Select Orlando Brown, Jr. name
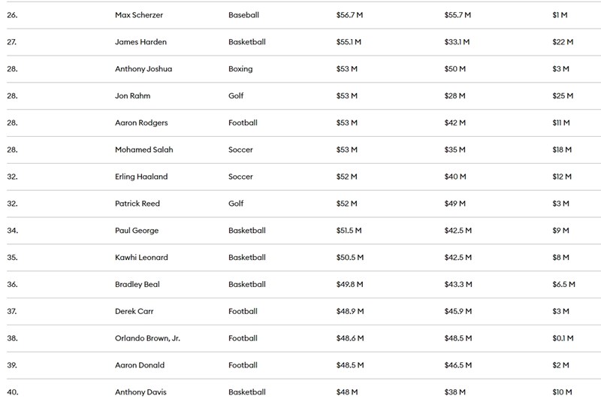 click(147, 338)
